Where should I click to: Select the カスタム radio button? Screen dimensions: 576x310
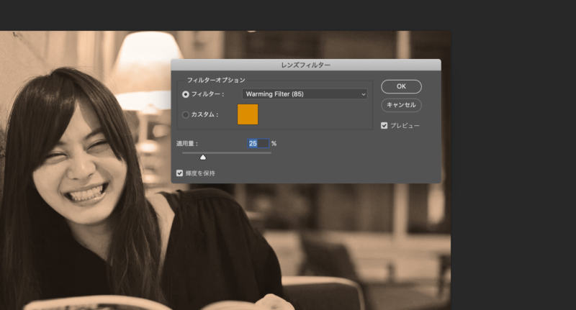pos(186,114)
